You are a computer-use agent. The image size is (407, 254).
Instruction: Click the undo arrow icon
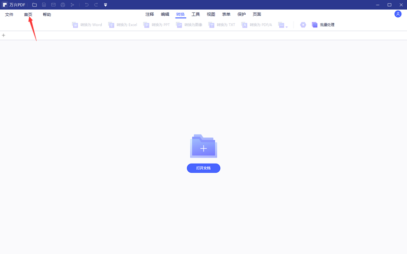click(86, 5)
